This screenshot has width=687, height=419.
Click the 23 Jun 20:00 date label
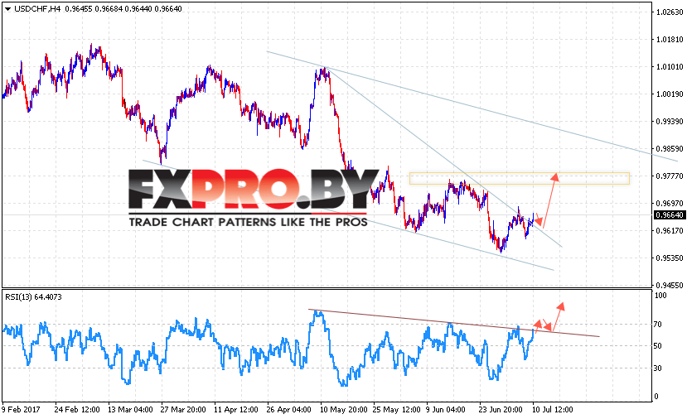coord(501,410)
